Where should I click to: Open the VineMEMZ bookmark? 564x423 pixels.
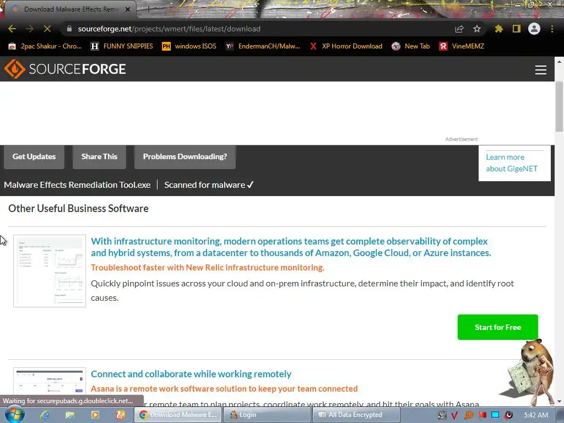tap(462, 46)
